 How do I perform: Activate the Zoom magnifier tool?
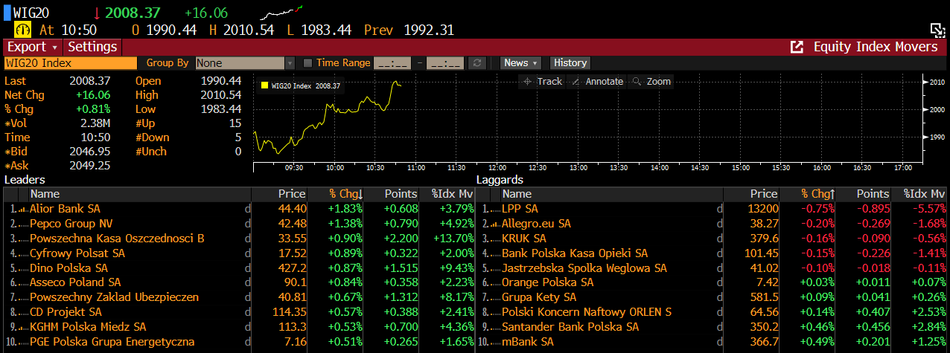651,82
